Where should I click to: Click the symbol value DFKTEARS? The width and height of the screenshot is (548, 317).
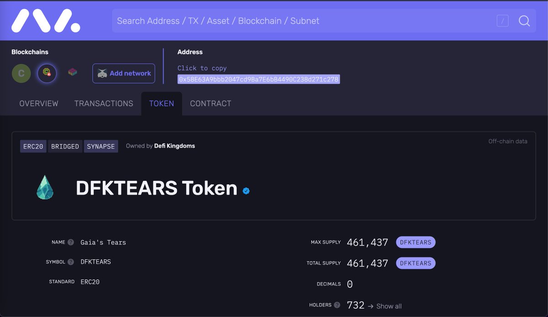coord(95,262)
